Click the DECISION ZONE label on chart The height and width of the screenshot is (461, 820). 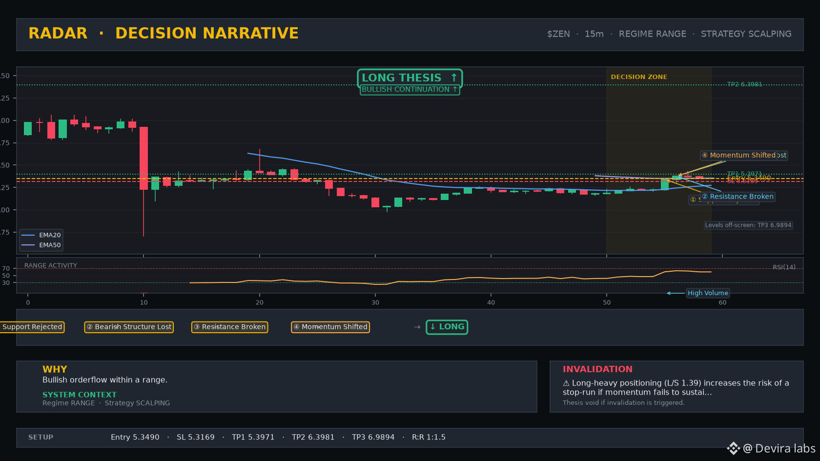pyautogui.click(x=639, y=77)
